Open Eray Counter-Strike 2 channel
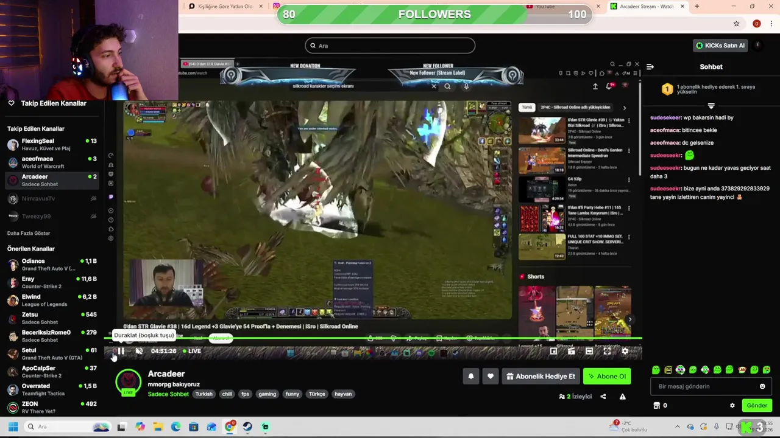 tap(52, 282)
